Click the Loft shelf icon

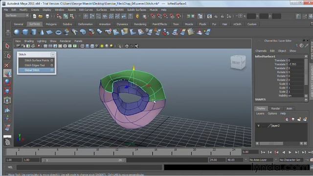click(75, 32)
